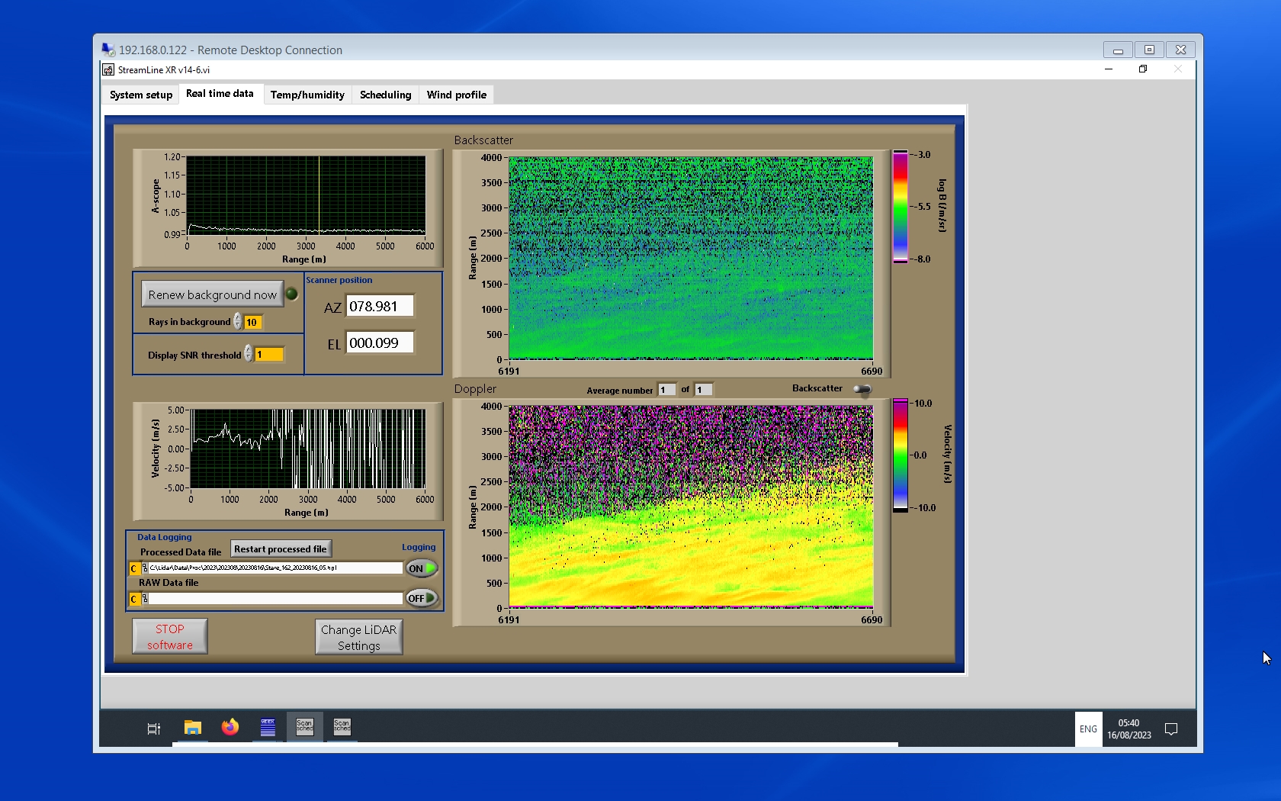Click the first Scan scheduler taskbar icon
This screenshot has width=1281, height=801.
tap(304, 727)
